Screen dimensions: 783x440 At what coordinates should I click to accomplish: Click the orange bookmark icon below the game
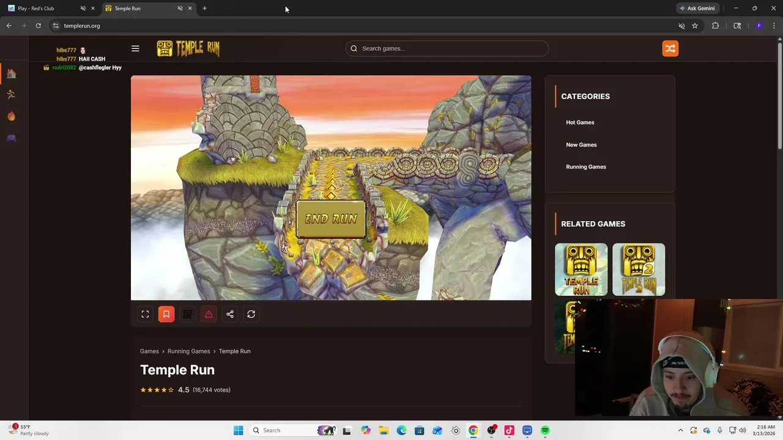point(166,314)
